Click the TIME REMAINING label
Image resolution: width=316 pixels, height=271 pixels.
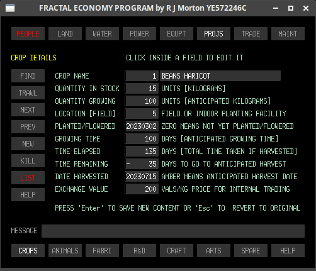pos(81,164)
